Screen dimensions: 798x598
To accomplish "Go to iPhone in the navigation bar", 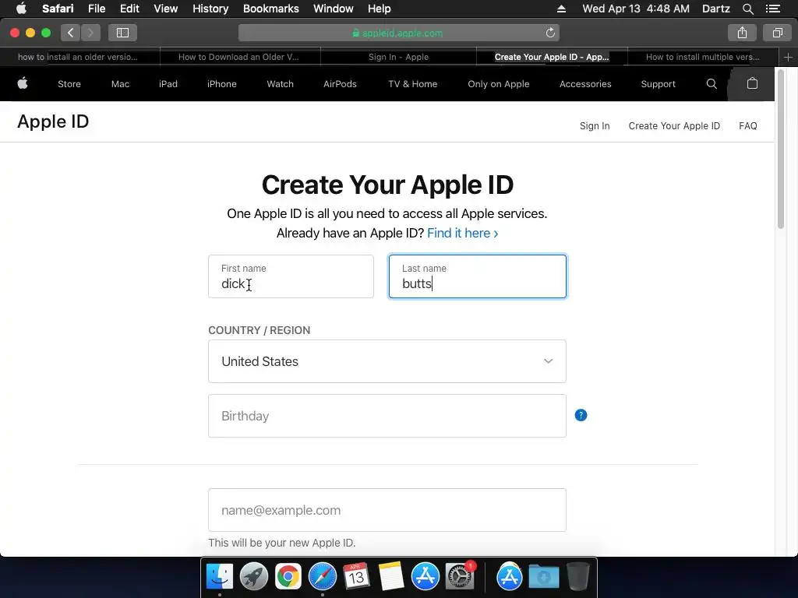I will point(222,84).
